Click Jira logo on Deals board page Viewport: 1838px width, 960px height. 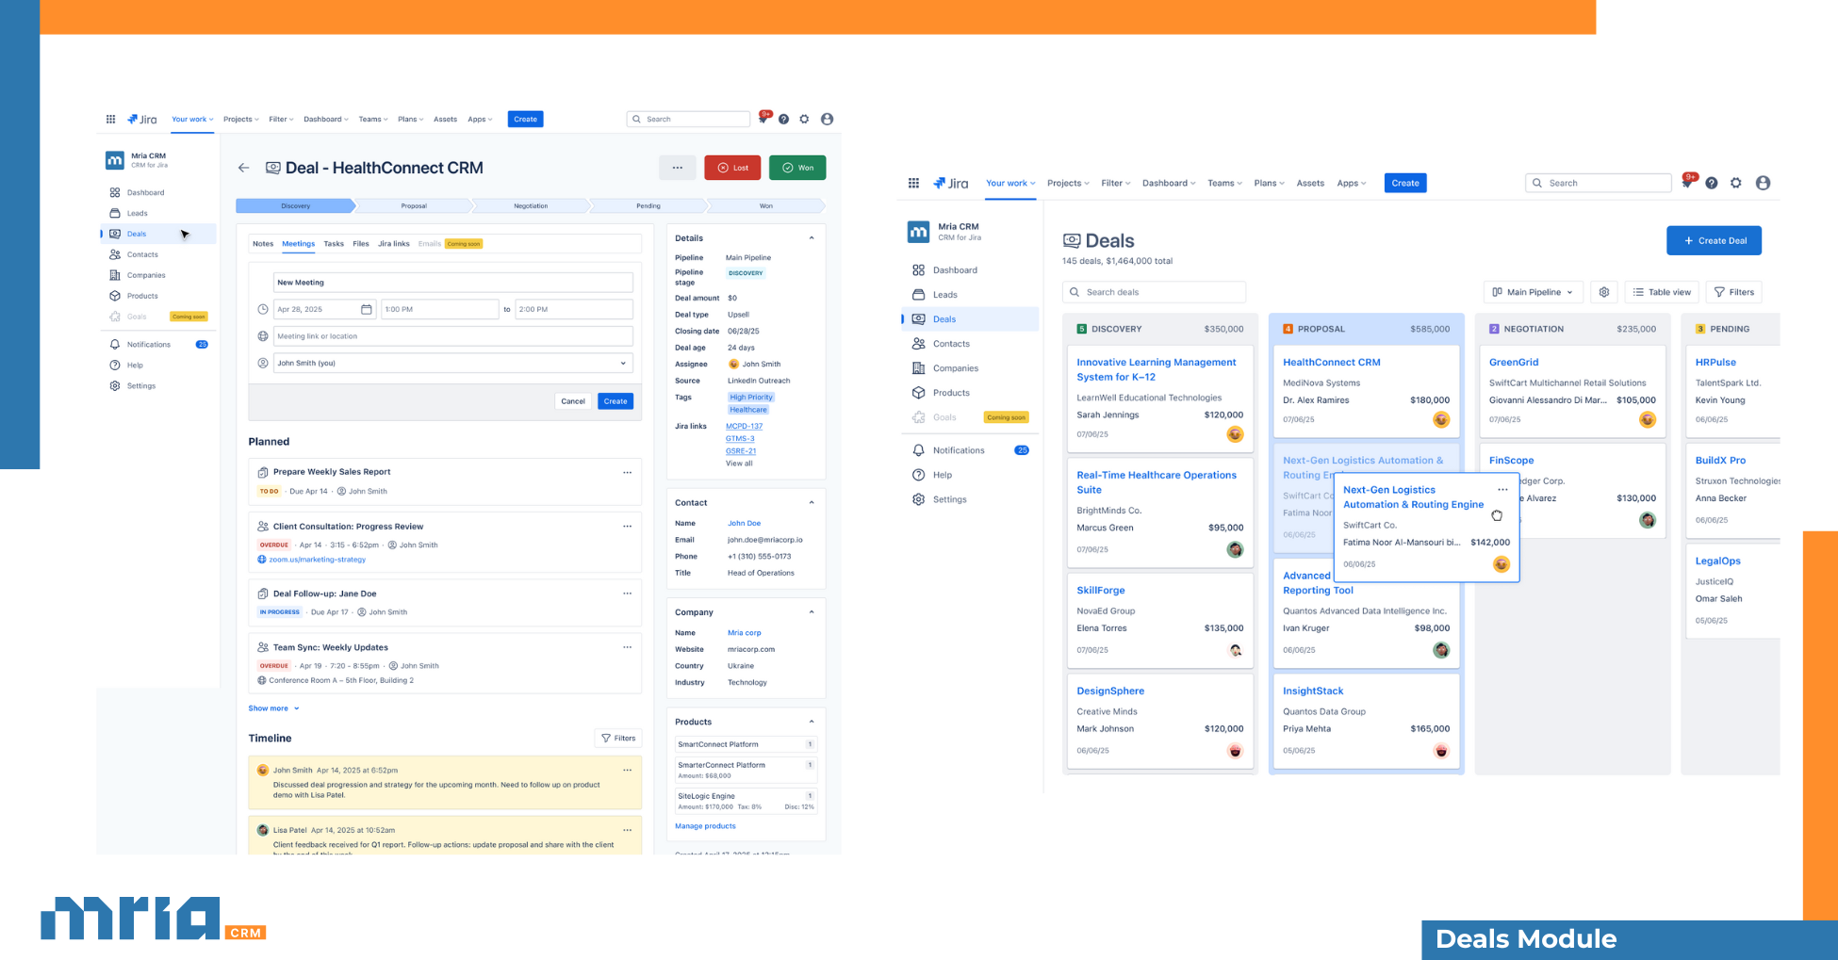click(x=950, y=183)
